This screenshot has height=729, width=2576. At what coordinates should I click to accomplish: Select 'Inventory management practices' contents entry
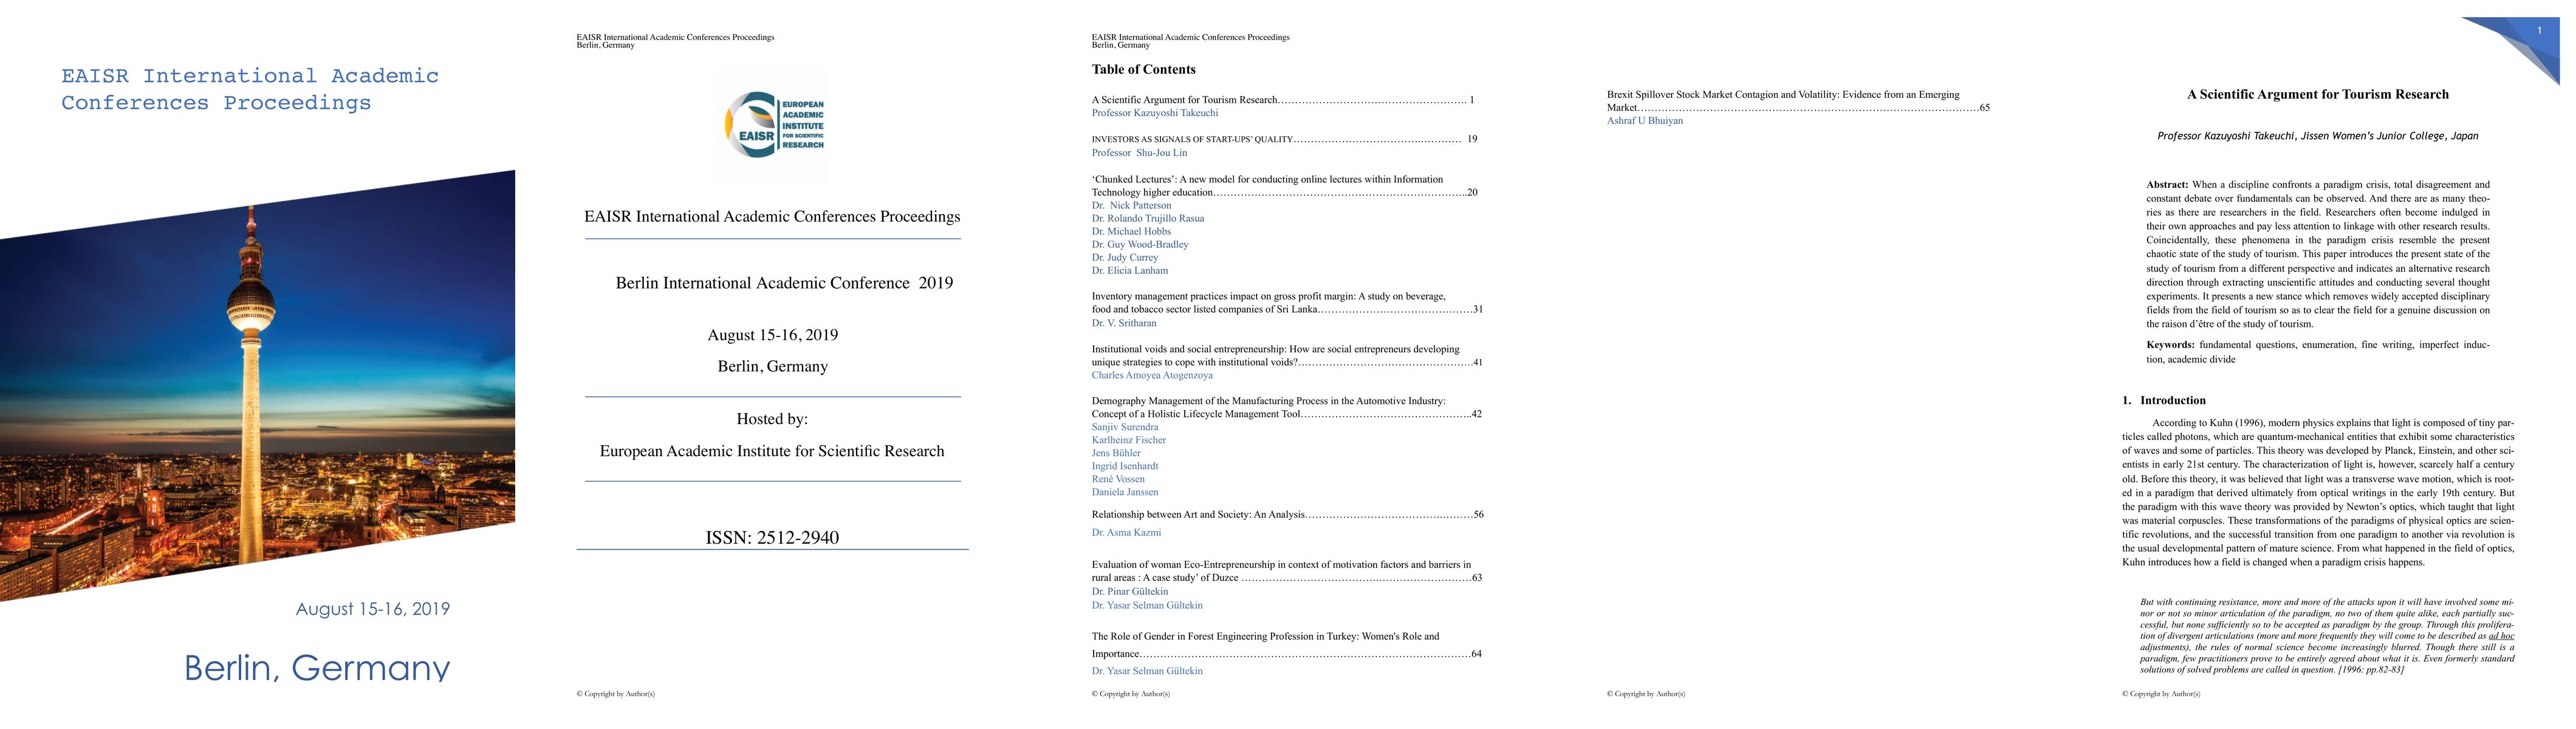(x=1287, y=303)
